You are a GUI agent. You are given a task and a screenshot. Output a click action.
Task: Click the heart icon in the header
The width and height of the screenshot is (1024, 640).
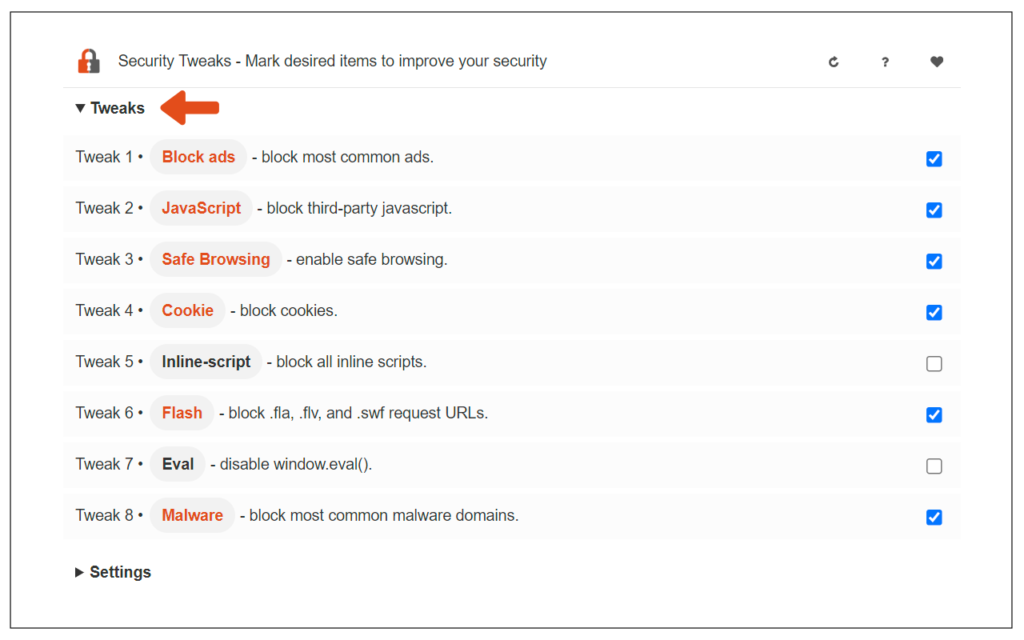pos(936,62)
